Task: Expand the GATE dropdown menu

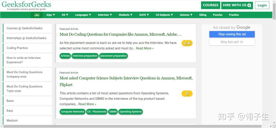Action: click(x=144, y=15)
